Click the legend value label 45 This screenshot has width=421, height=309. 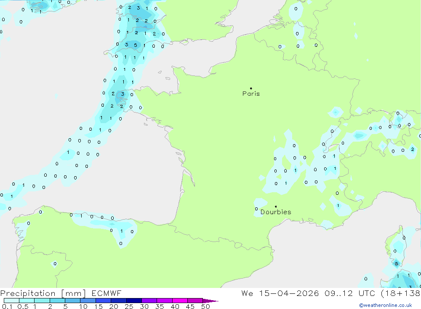click(190, 306)
